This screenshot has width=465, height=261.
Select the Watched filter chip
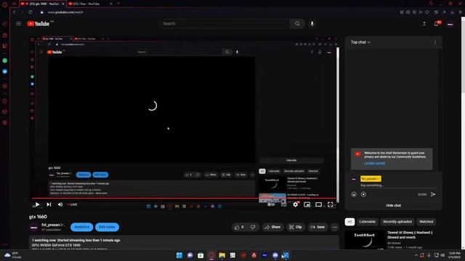pos(426,222)
